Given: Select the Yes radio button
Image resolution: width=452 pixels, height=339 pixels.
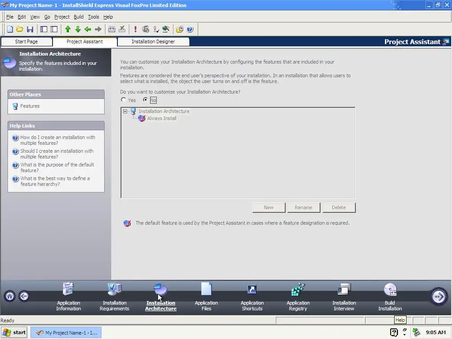Looking at the screenshot, I should pos(124,100).
